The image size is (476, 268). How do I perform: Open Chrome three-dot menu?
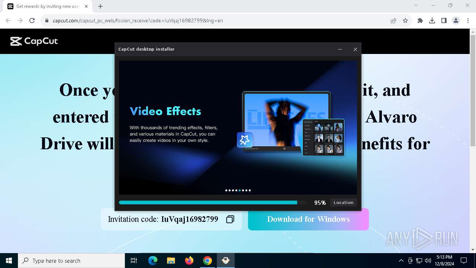click(468, 20)
